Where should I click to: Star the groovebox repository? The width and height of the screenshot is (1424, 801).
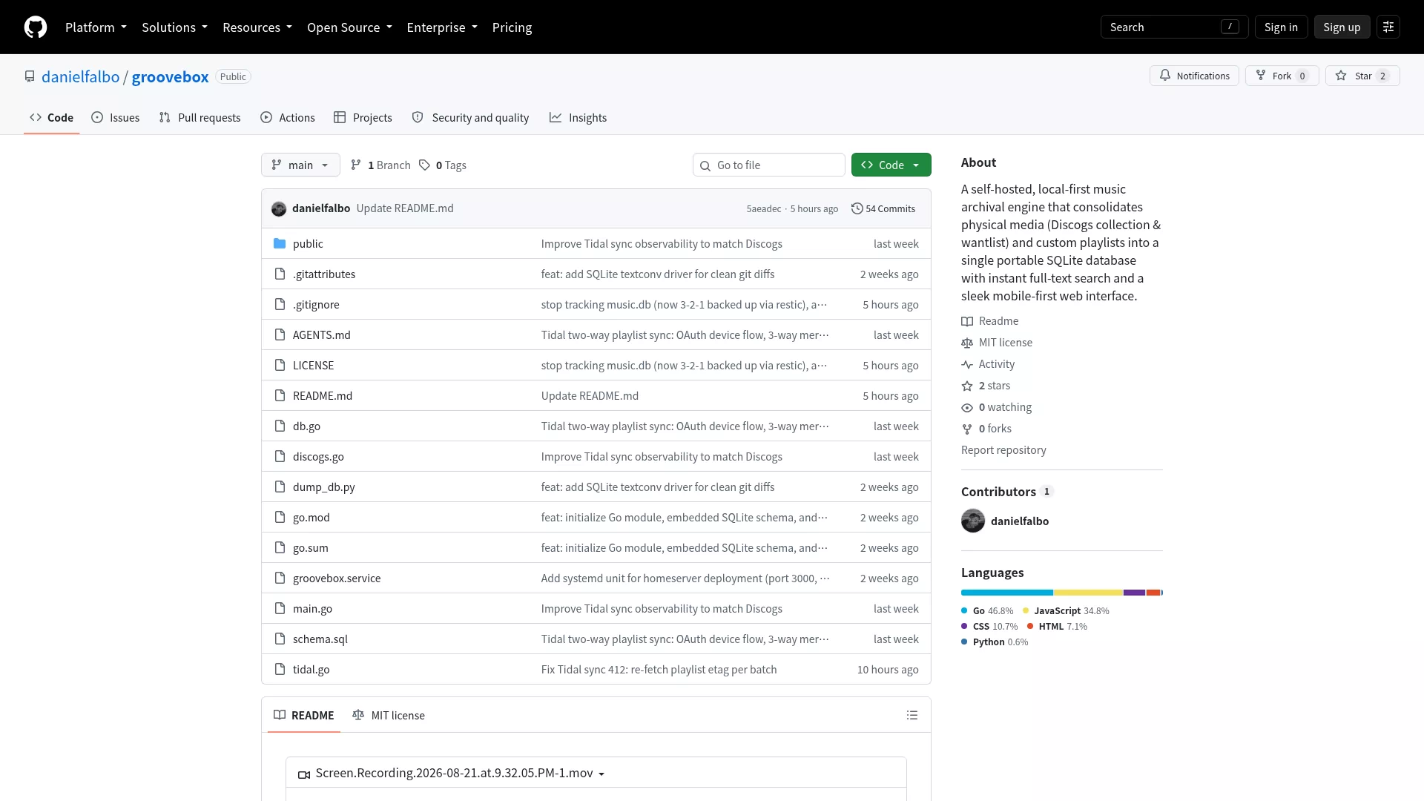coord(1362,76)
